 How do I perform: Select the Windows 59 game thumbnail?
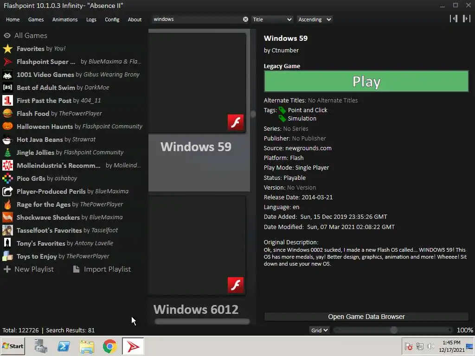pos(197,83)
